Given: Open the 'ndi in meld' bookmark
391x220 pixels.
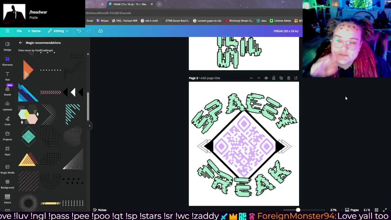Looking at the screenshot, I should (x=149, y=21).
